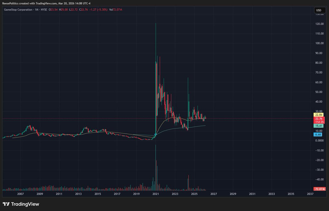Click the red 22.76 last price label
This screenshot has width=329, height=211.
click(319, 118)
